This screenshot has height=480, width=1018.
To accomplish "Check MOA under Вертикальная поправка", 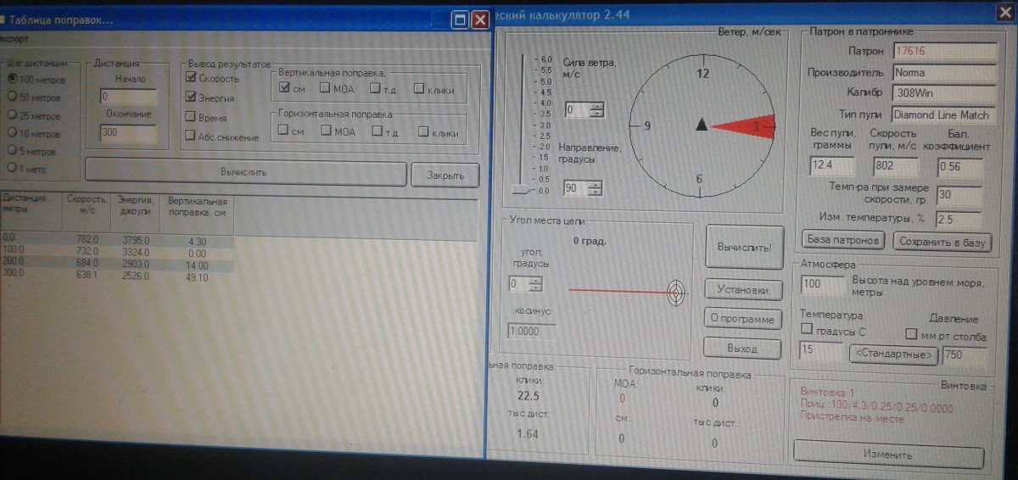I will pos(327,87).
